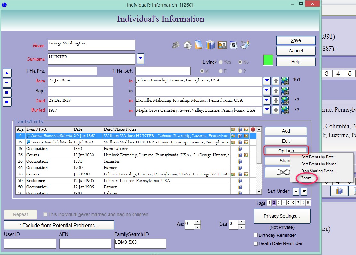
Task: Open the DNA button
Action: coord(278,173)
